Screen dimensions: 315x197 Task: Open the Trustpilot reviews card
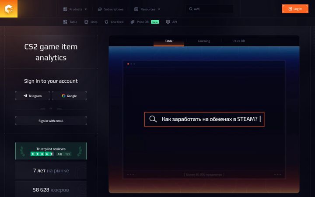click(51, 151)
